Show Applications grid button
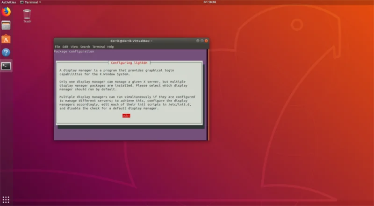 [x=6, y=199]
